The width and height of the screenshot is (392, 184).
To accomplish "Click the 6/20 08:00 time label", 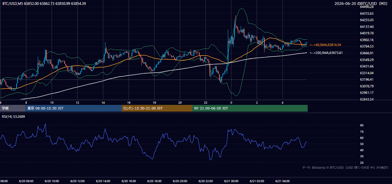I will click(x=26, y=181).
